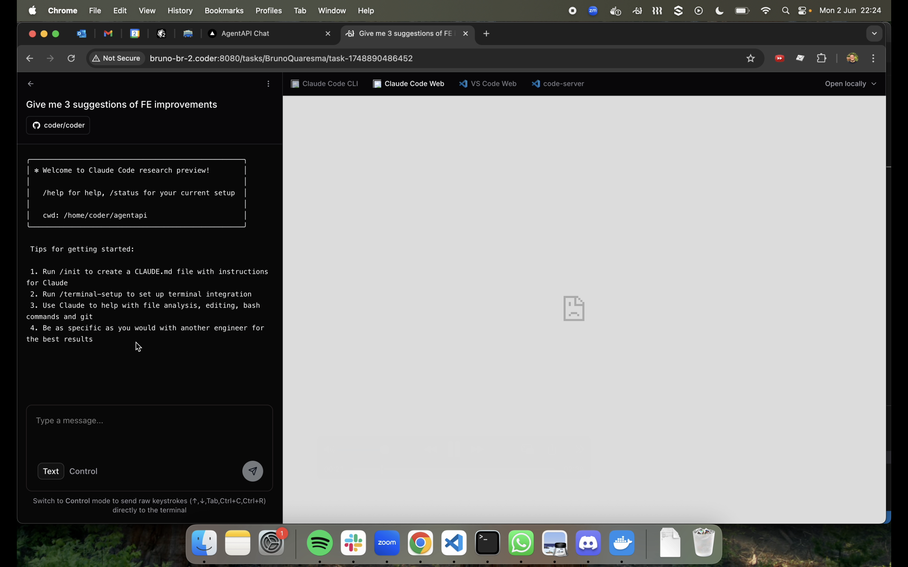Close the AgentAPI Chat tab

click(328, 34)
